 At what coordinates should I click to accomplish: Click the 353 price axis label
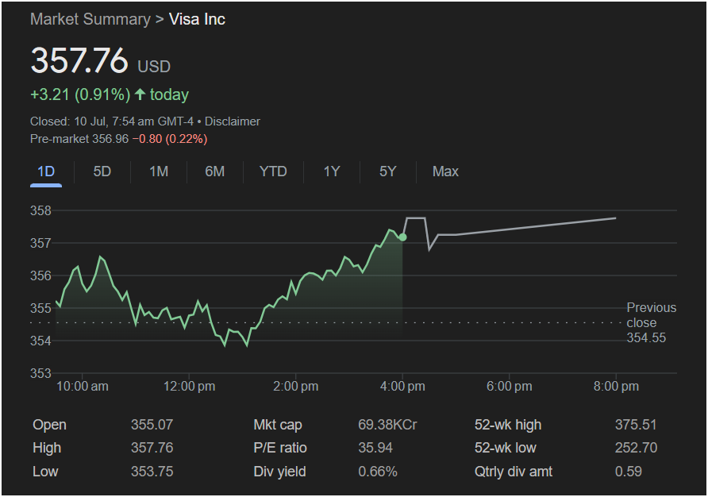click(x=40, y=374)
